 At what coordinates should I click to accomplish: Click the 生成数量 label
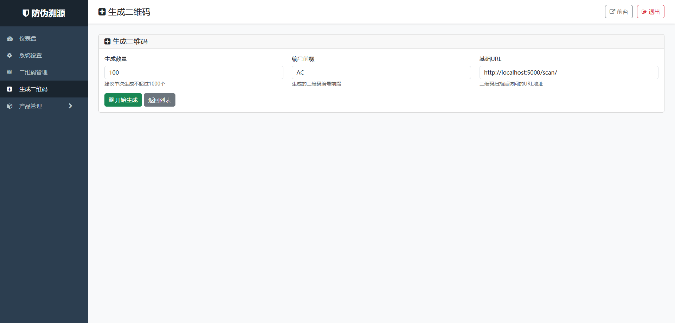(116, 59)
